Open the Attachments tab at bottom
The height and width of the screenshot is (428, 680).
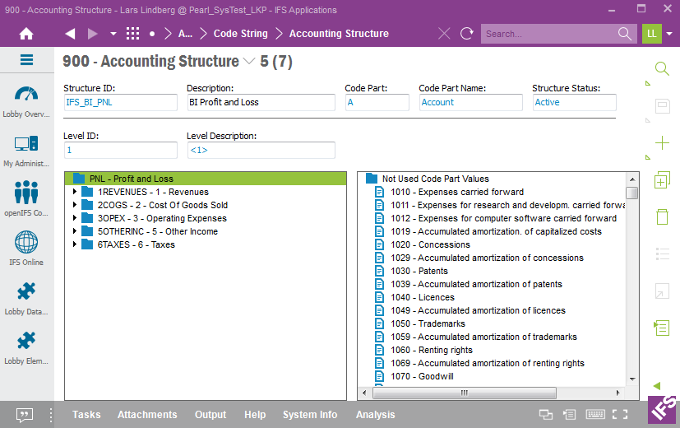click(x=147, y=415)
